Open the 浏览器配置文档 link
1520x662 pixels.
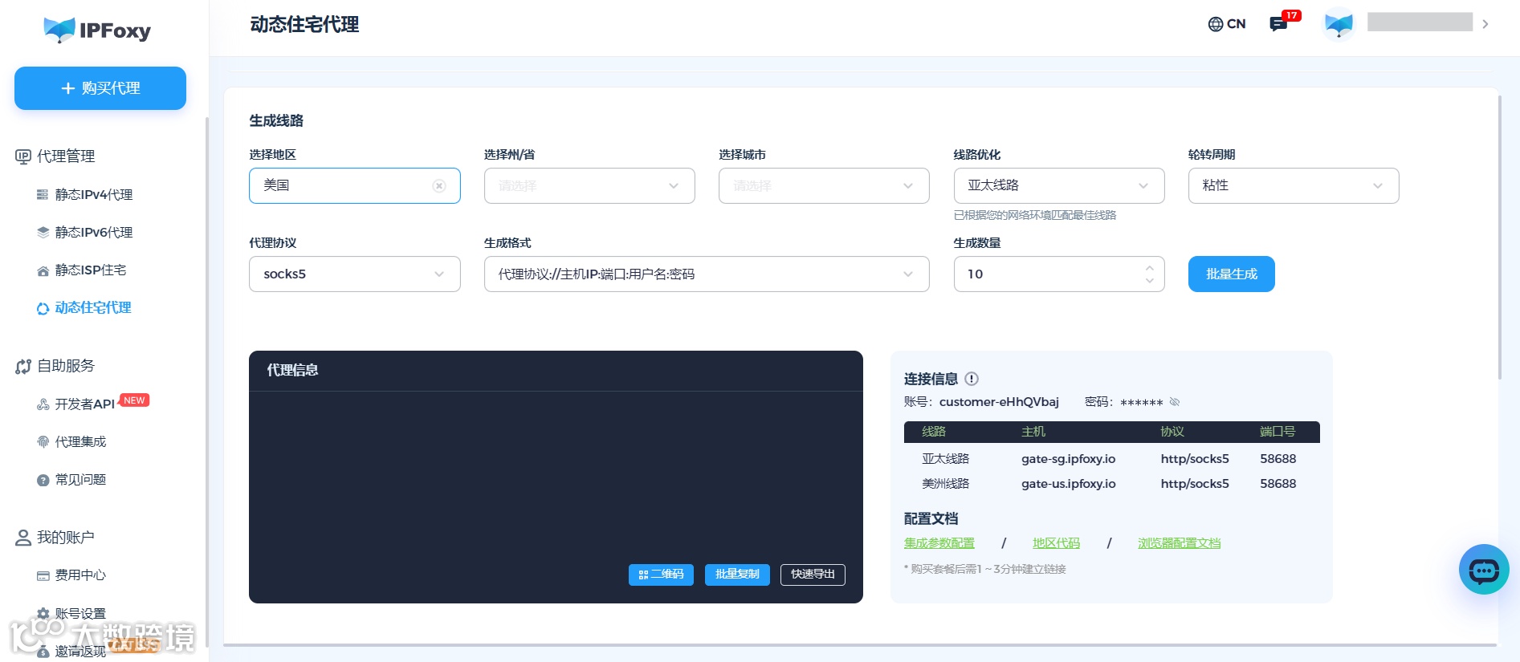pyautogui.click(x=1179, y=543)
